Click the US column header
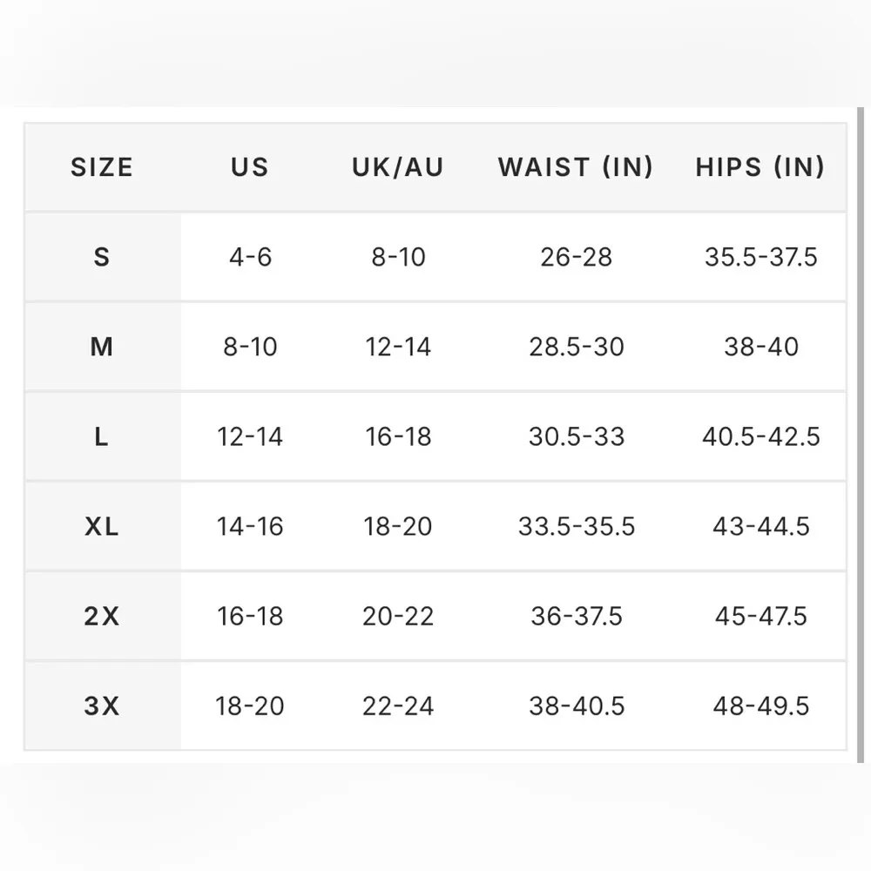The height and width of the screenshot is (871, 871). (250, 167)
